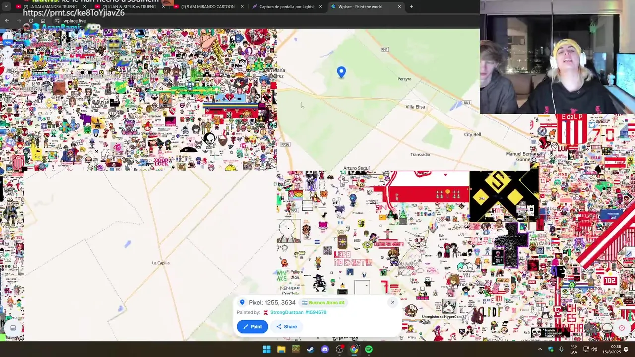Click the RN1 road marker near Pereyra
Screen dimensions: 635x357
pos(384,49)
